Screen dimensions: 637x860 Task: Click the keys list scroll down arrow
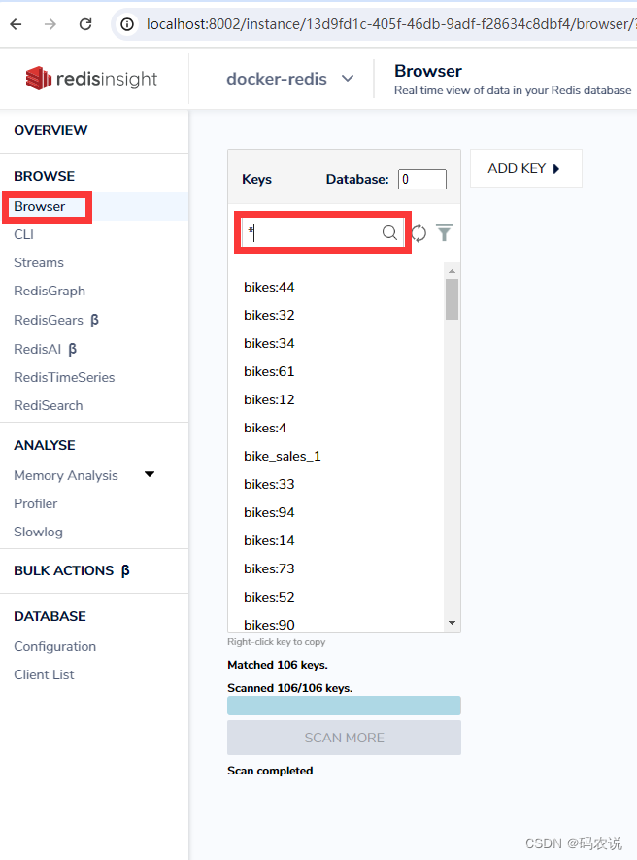point(452,623)
